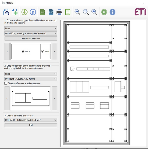Export to CSV file
148x149 pixels.
point(51,12)
